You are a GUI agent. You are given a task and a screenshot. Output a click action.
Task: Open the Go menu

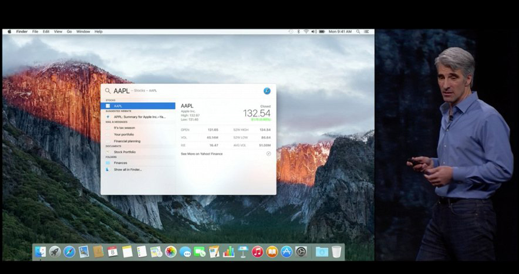(69, 32)
